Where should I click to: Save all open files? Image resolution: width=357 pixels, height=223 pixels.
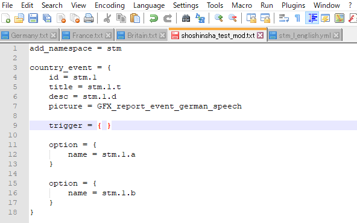point(47,18)
